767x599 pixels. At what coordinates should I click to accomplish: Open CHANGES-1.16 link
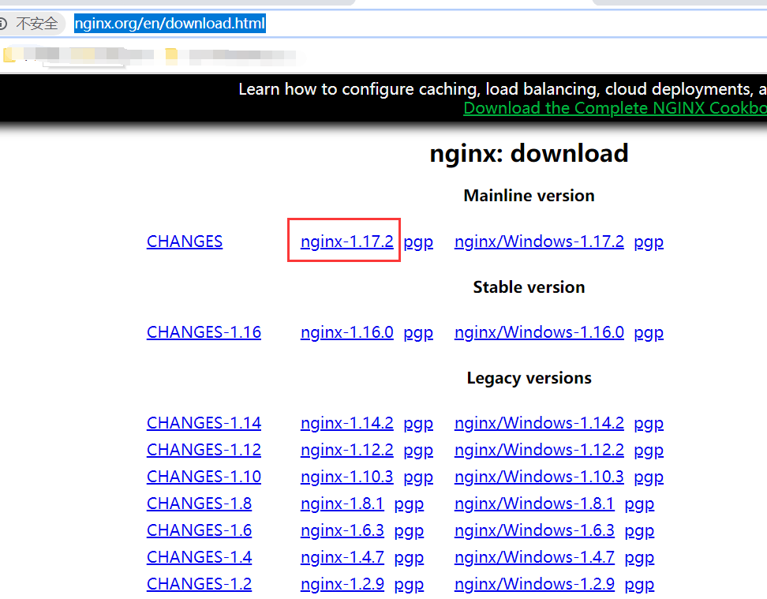point(204,333)
